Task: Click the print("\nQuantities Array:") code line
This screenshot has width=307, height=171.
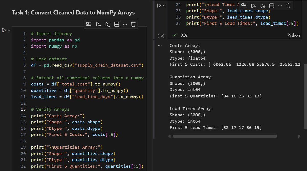Action: pos(67,147)
